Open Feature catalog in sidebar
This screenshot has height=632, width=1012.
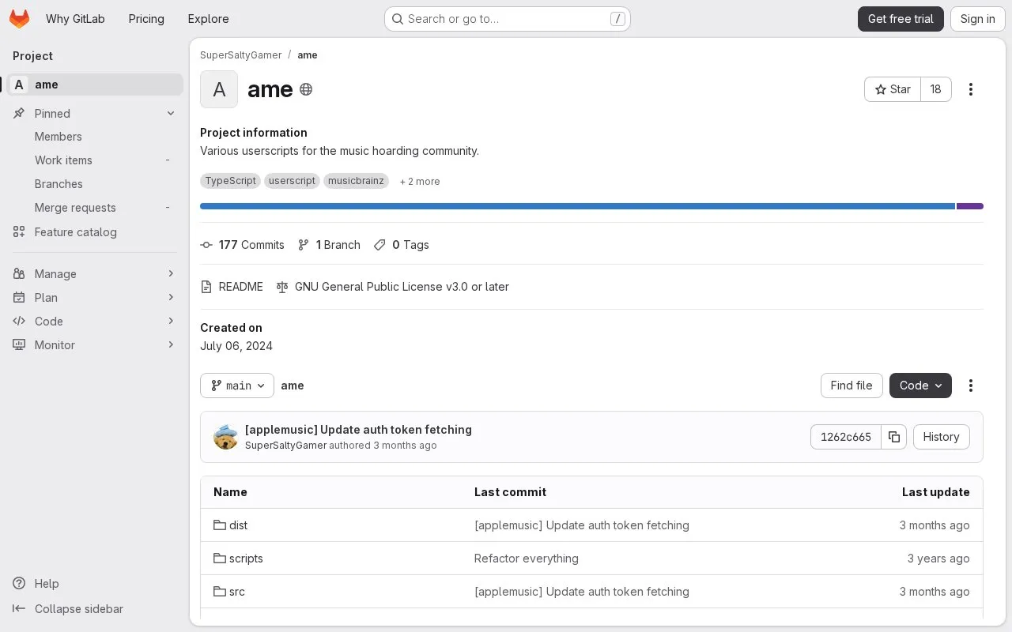95,232
